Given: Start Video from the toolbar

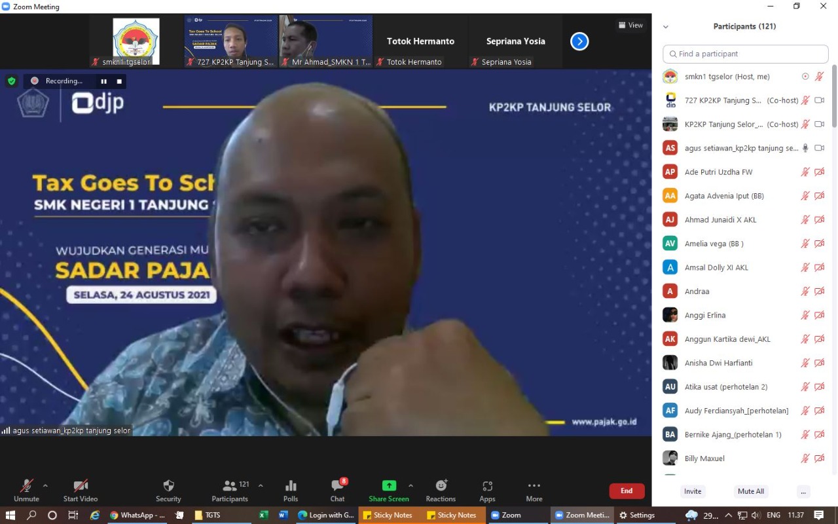Looking at the screenshot, I should tap(81, 486).
